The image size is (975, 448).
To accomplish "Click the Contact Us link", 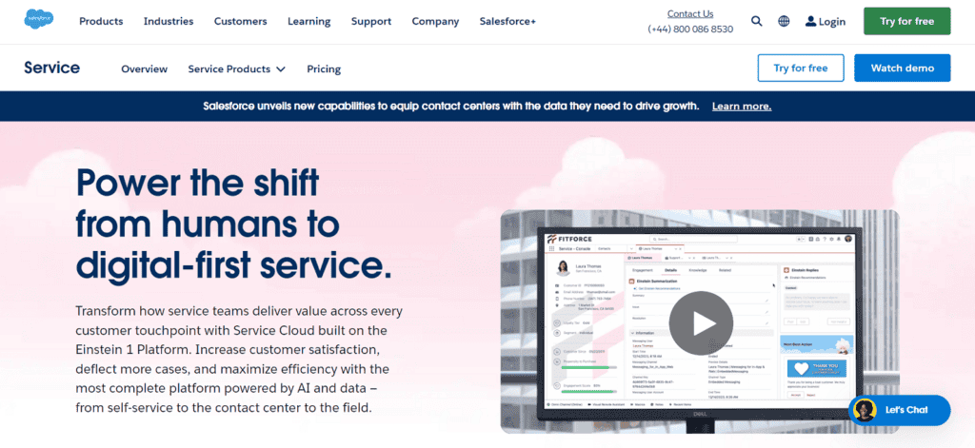I will click(690, 13).
